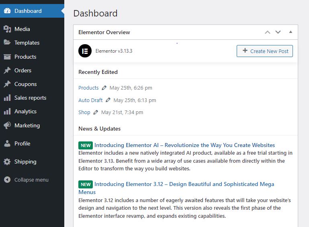Go to Templates in the sidebar
The image size is (309, 227).
(32, 43)
